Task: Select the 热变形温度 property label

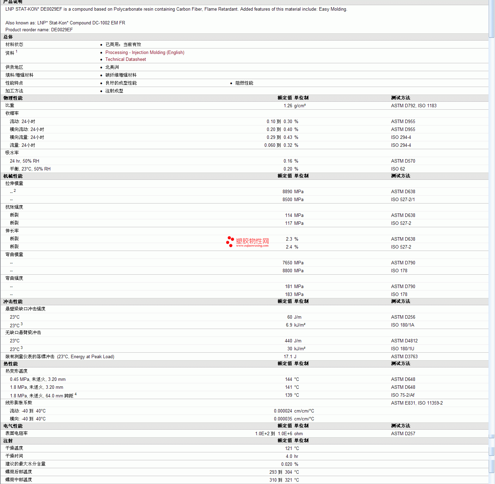Action: [16, 371]
